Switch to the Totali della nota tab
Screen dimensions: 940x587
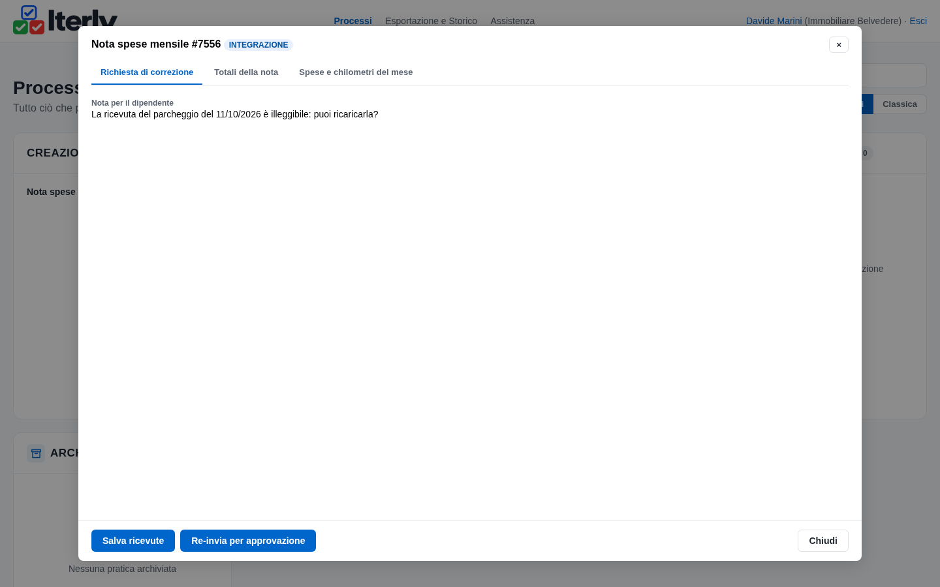click(246, 72)
